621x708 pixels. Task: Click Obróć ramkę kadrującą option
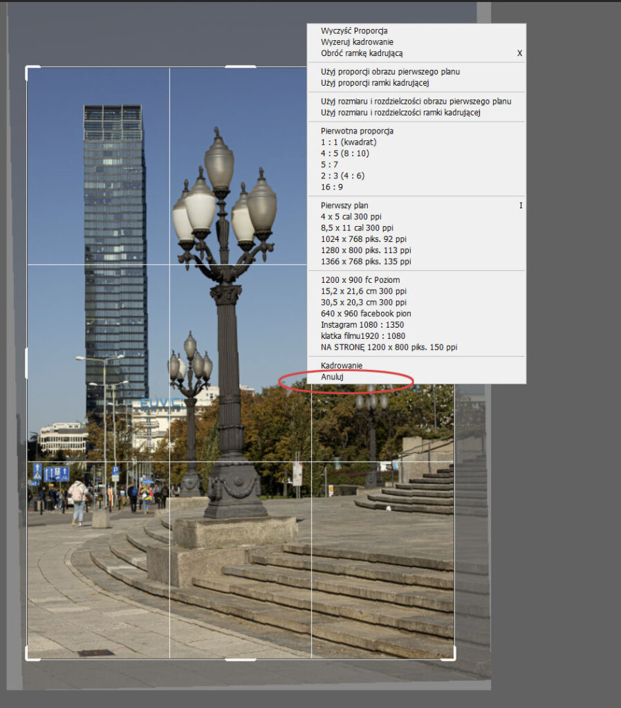tap(361, 53)
